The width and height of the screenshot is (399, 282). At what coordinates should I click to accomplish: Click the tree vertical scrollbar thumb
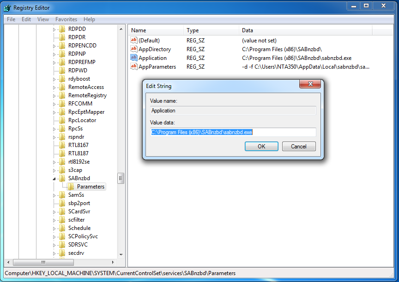click(x=121, y=178)
